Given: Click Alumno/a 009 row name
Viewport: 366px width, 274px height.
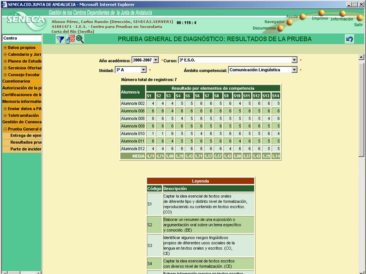Looking at the screenshot, I should (x=133, y=126).
